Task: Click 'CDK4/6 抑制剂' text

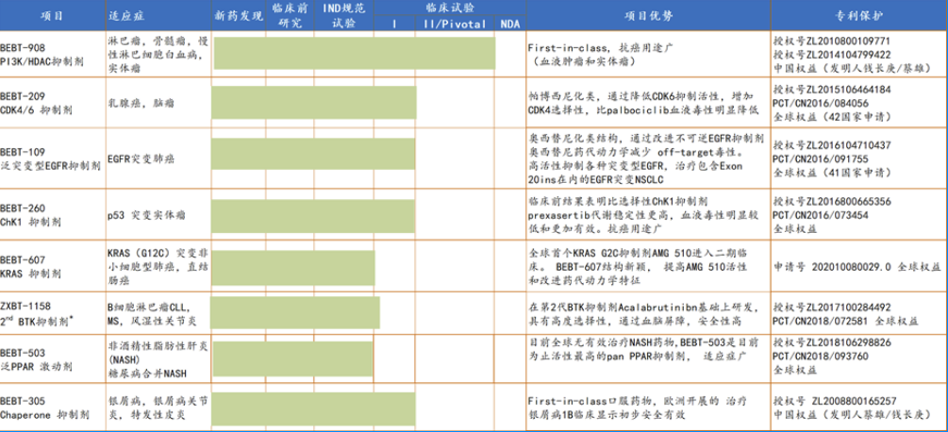Action: (x=36, y=109)
